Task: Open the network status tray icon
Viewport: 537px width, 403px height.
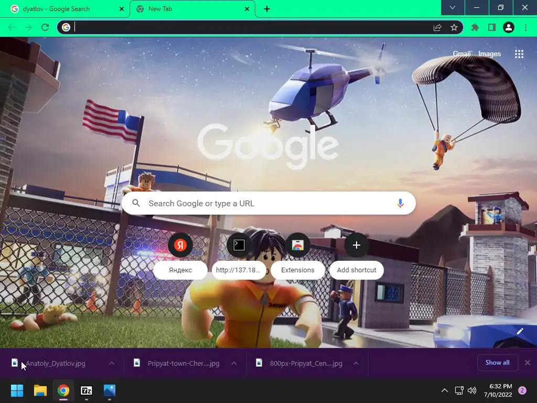Action: click(459, 390)
